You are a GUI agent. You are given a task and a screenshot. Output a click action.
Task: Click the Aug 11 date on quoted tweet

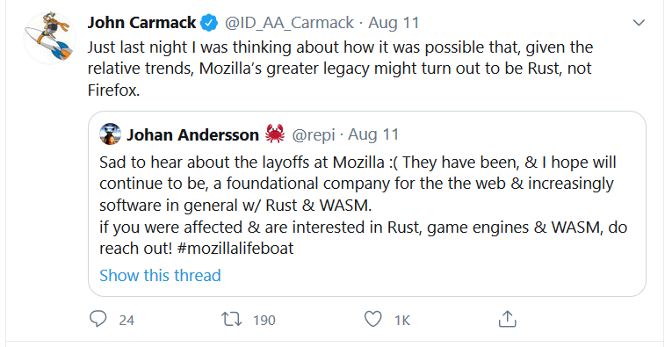[x=373, y=134]
